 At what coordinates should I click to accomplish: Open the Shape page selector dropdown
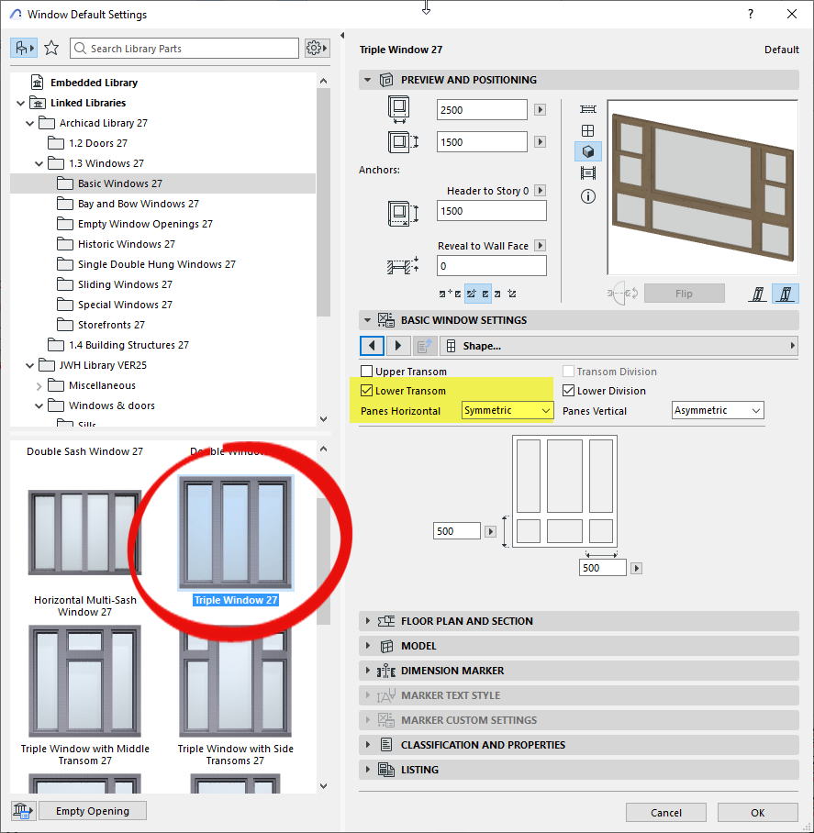pos(619,346)
